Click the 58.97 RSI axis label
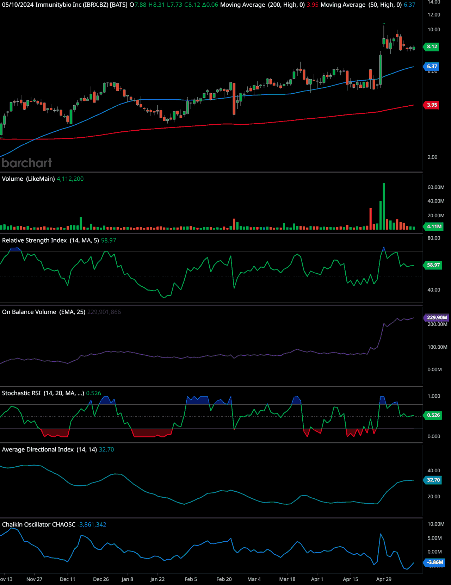This screenshot has width=451, height=585. click(x=433, y=265)
